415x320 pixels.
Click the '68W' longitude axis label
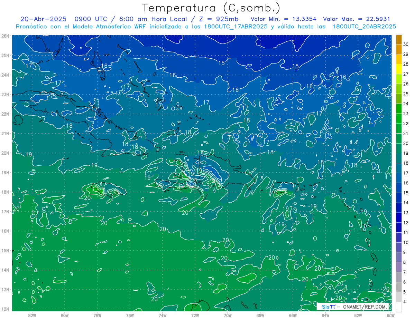coord(260,315)
